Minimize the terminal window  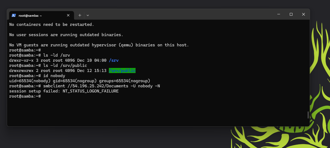click(279, 14)
